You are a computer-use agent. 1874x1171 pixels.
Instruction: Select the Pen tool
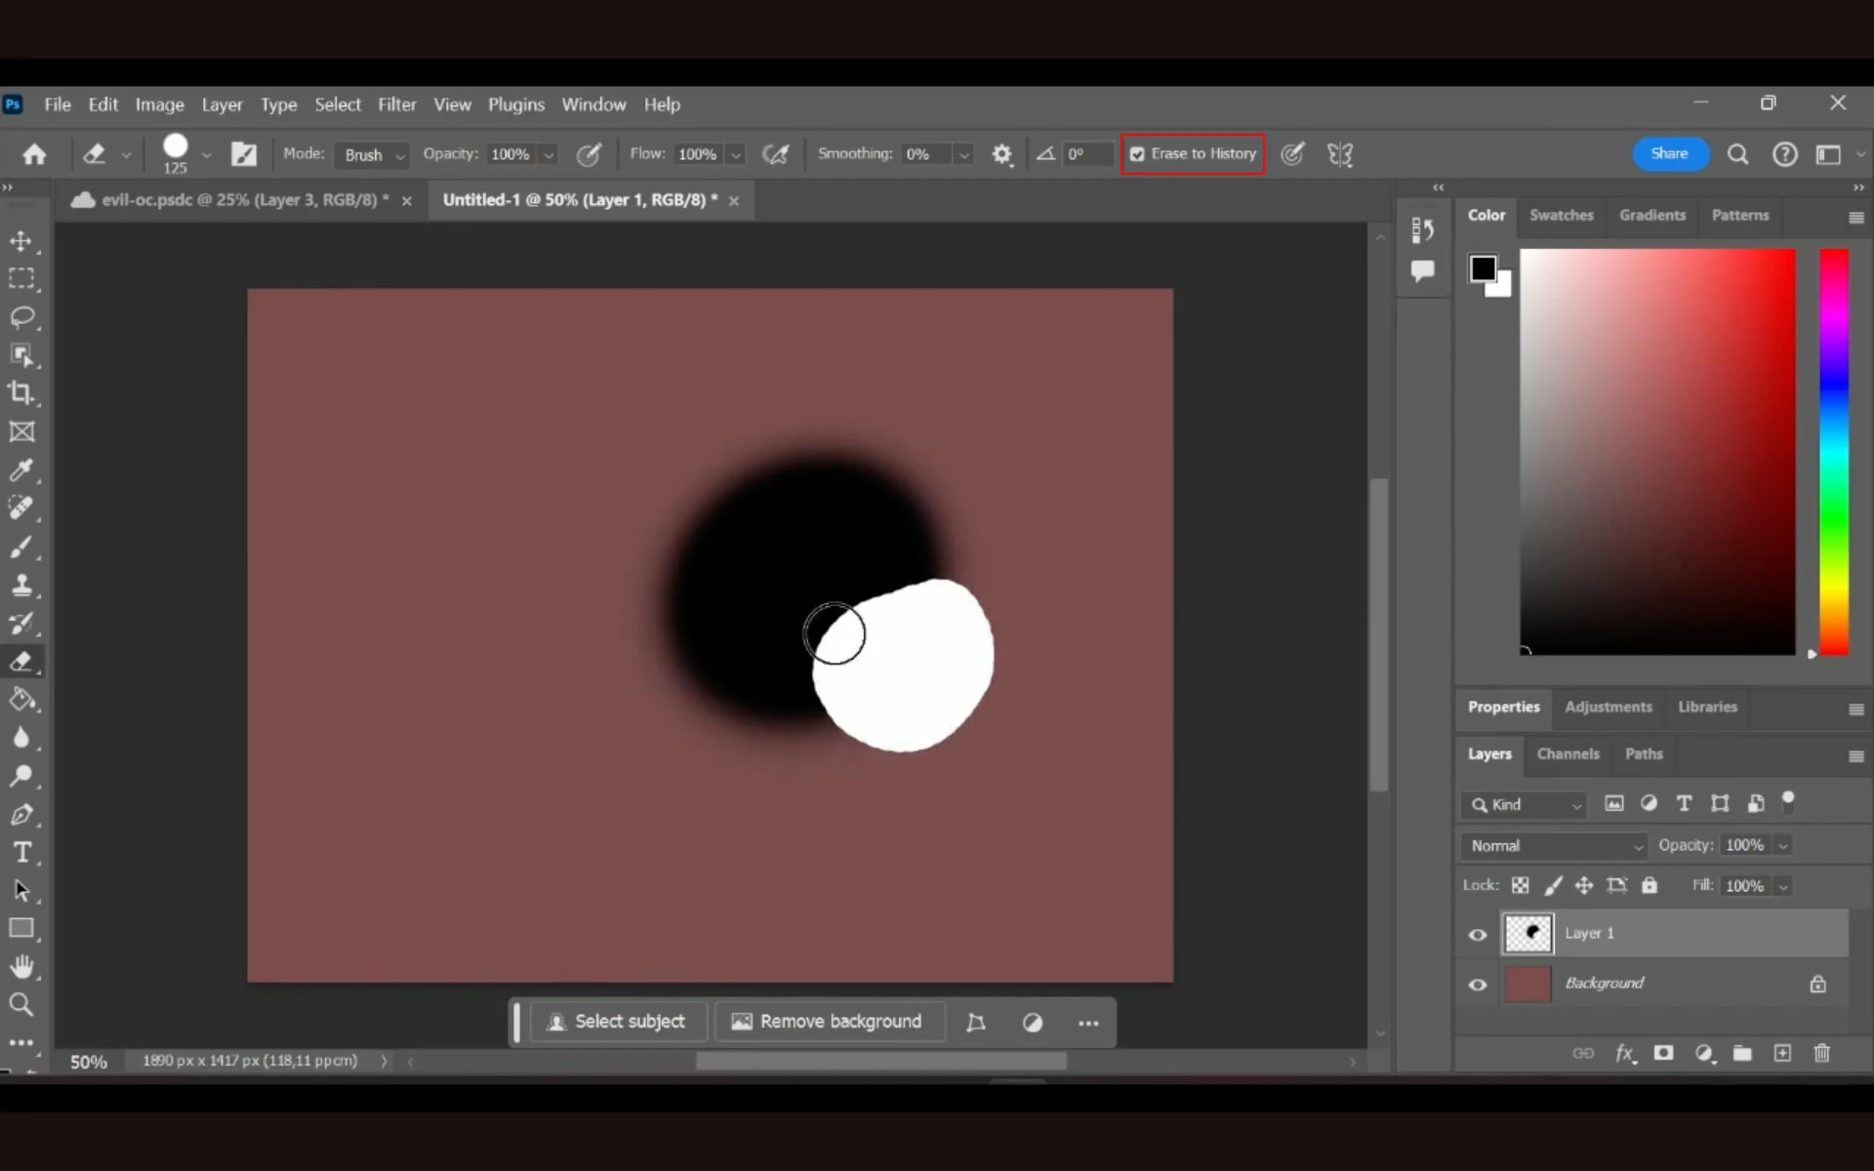pyautogui.click(x=21, y=815)
